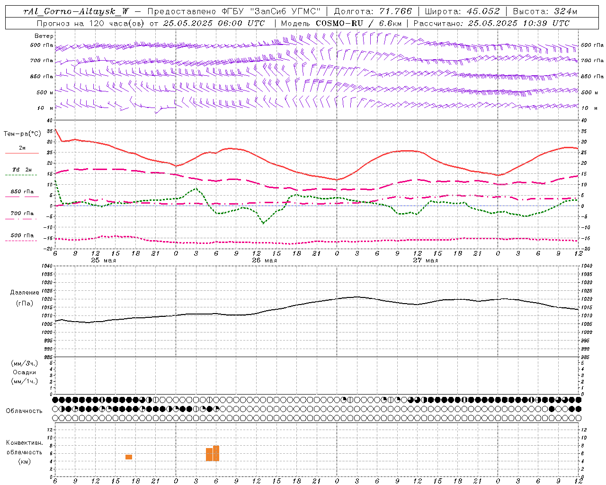Click the (мм/1ч.) precipitation unit label
The image size is (606, 485).
pyautogui.click(x=25, y=381)
